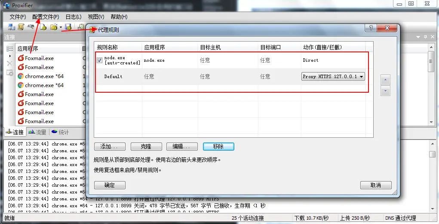Viewport: 439px width, 224px height.
Task: Click the checklist toolbar icon beside Save Profile
Action: [x=81, y=27]
